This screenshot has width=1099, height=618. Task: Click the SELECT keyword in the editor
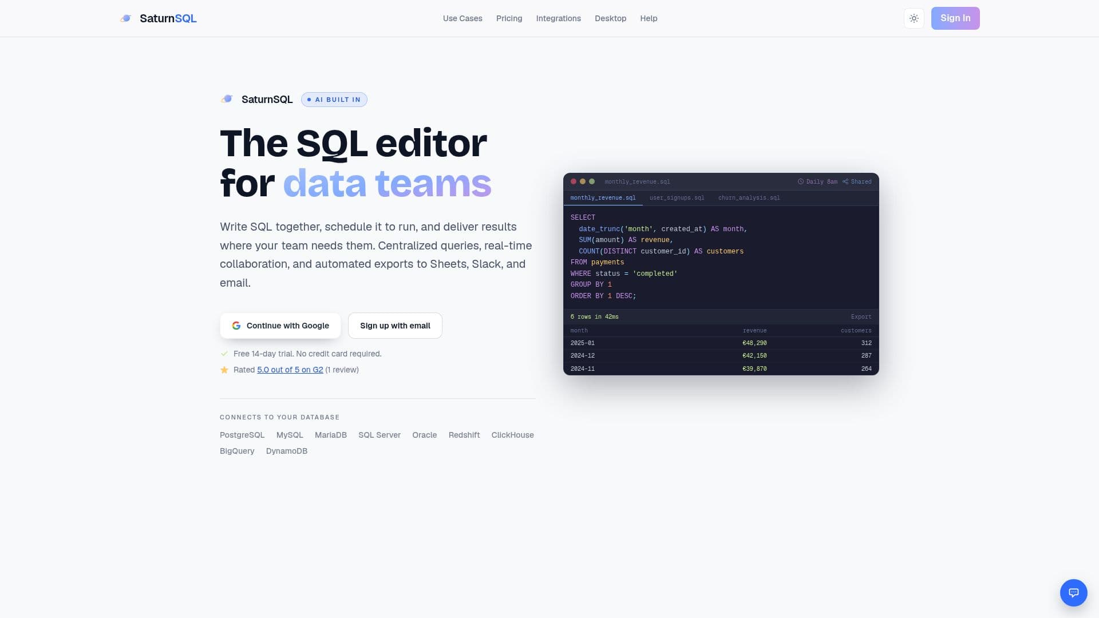(583, 217)
